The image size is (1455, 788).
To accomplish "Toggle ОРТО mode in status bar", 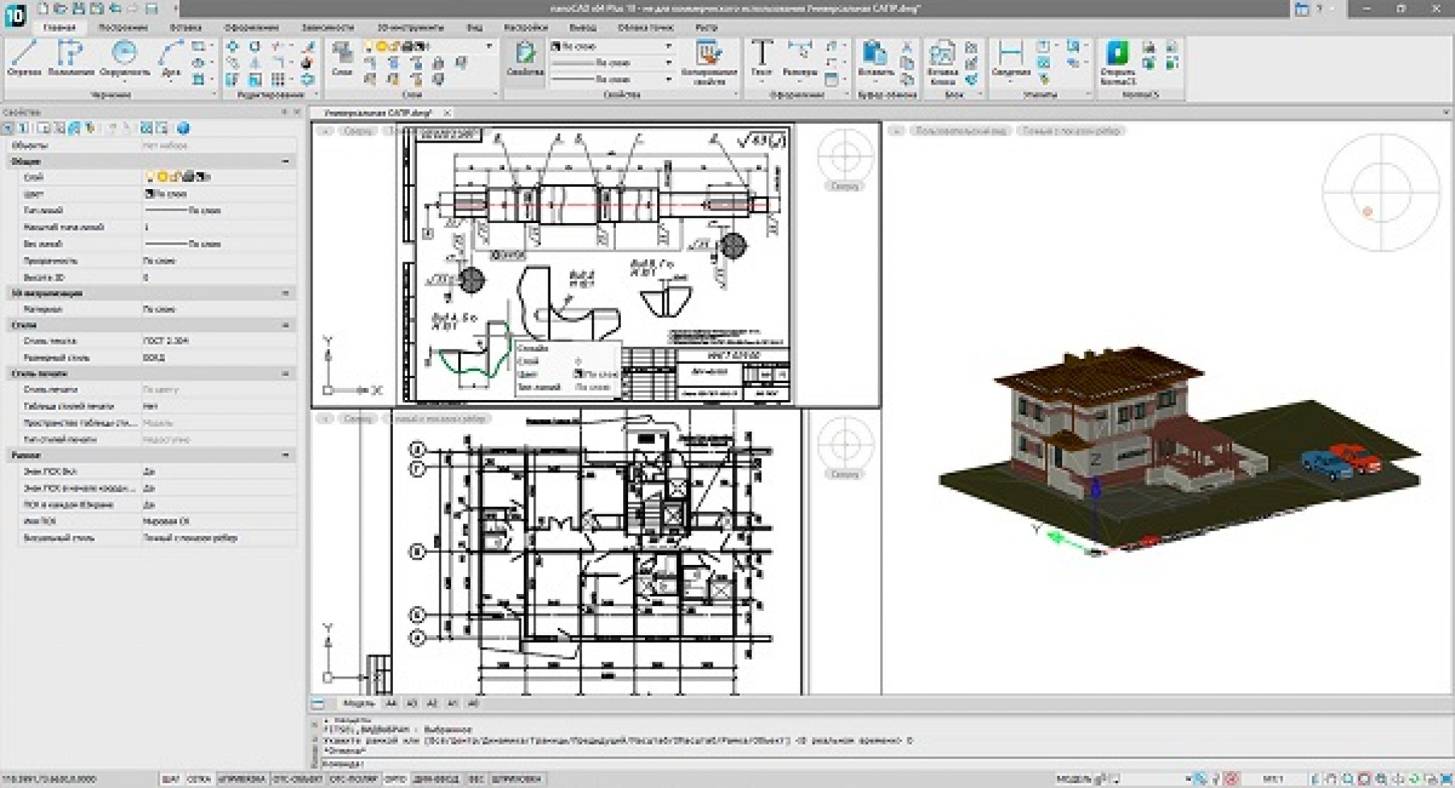I will (x=395, y=779).
